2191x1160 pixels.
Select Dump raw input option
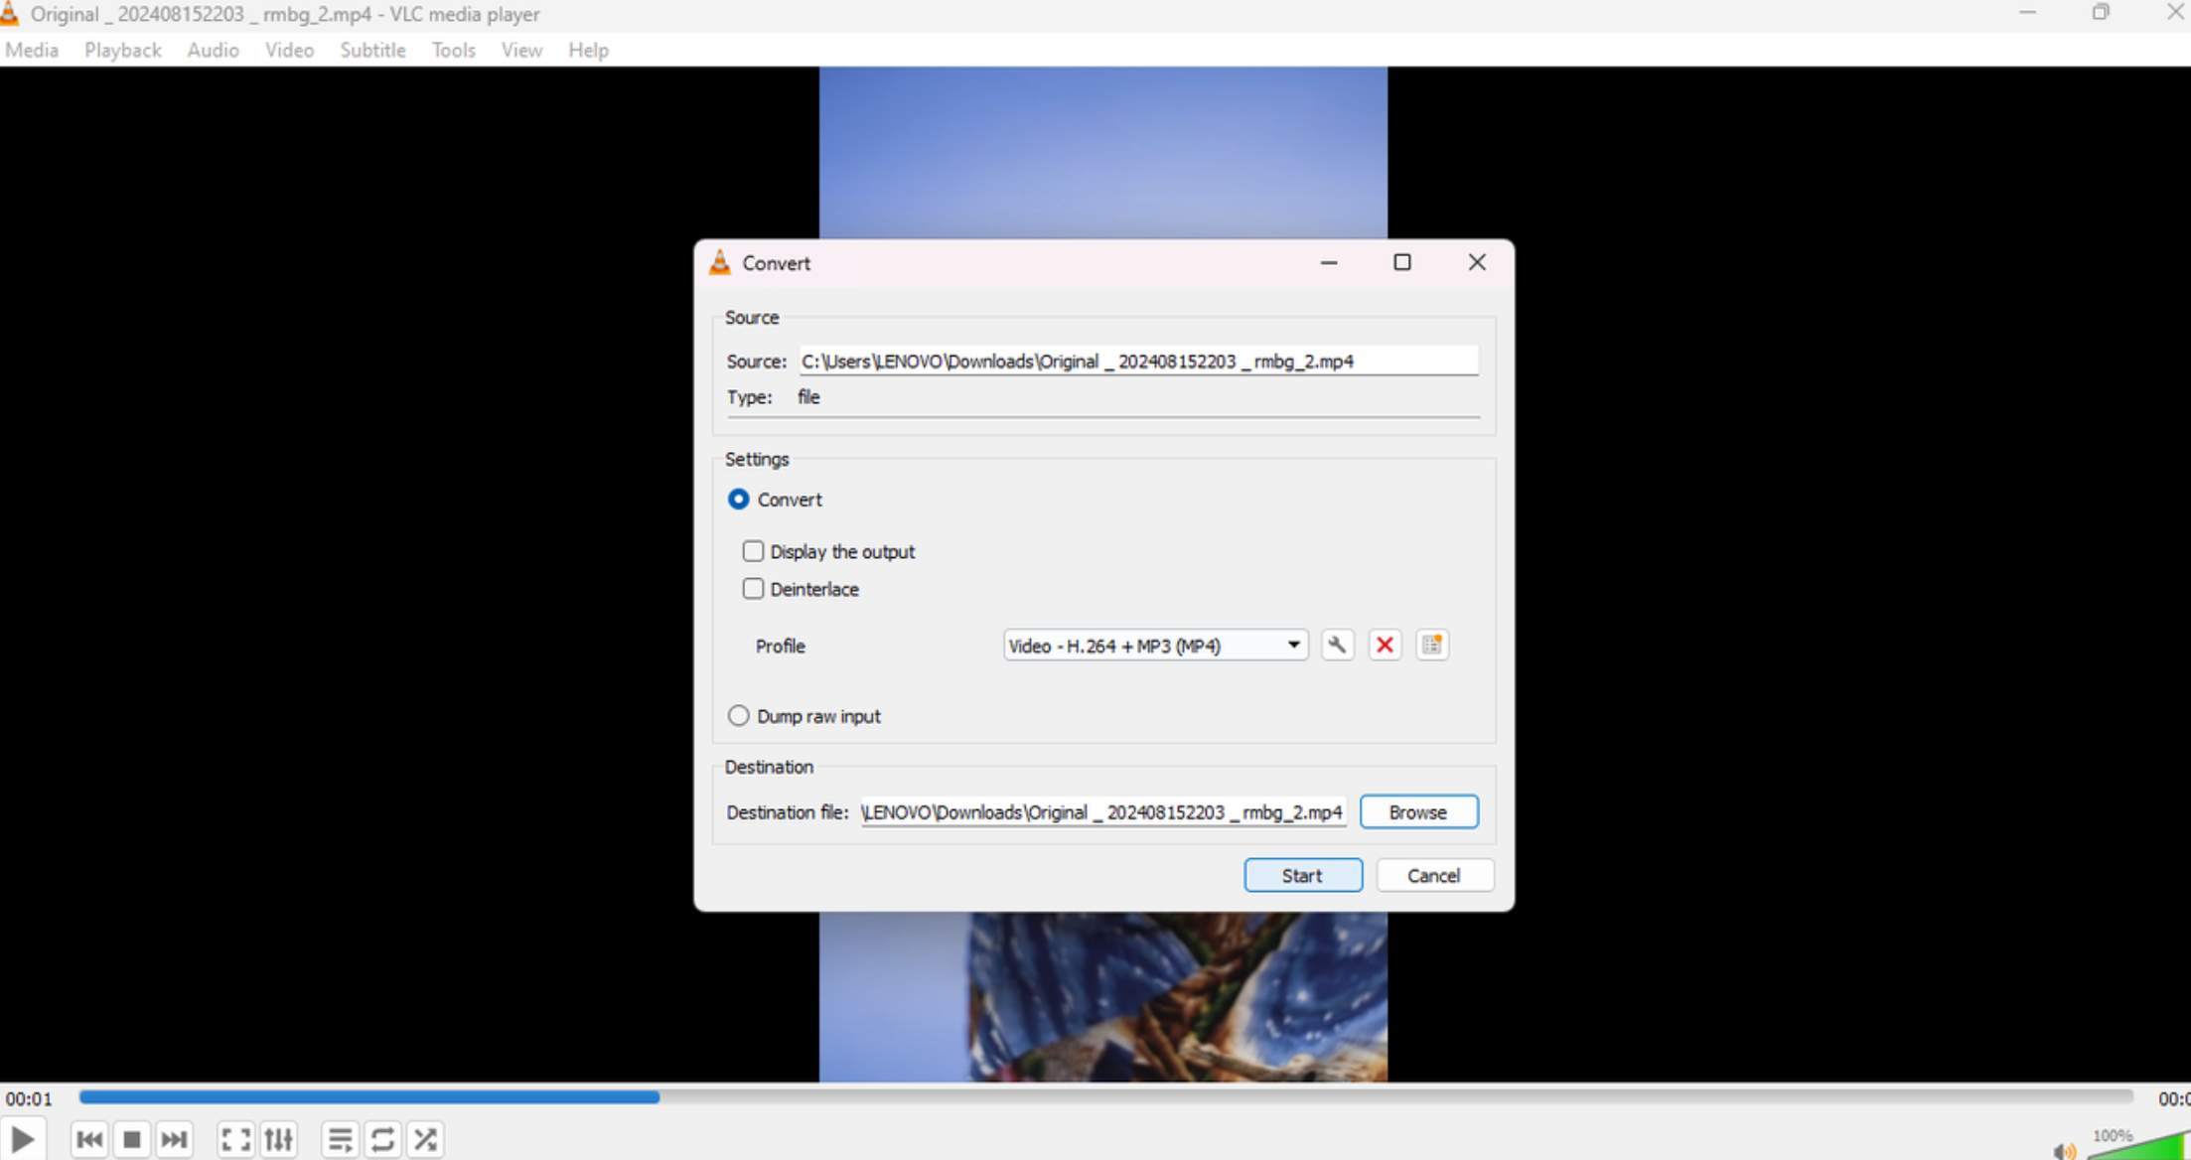click(738, 716)
